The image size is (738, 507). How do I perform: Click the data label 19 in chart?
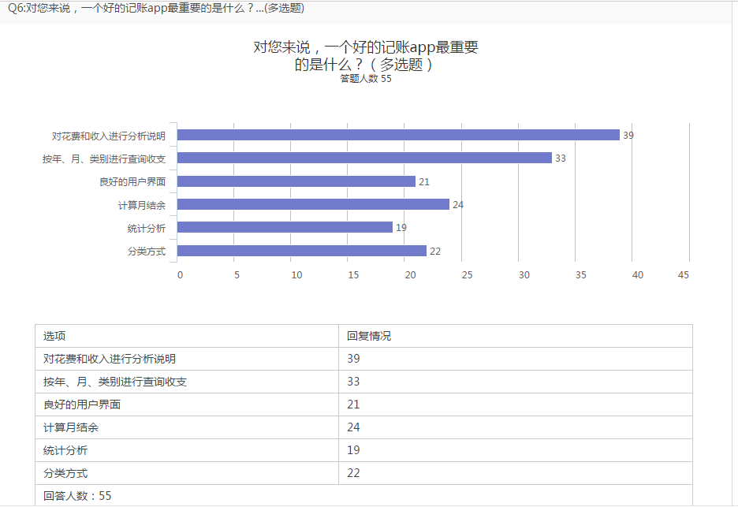click(401, 228)
